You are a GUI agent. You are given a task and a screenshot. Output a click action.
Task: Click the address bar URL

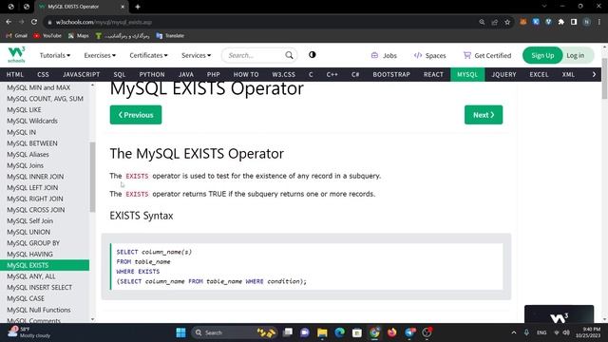pyautogui.click(x=104, y=22)
